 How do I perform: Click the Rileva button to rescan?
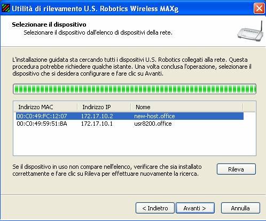(236, 169)
